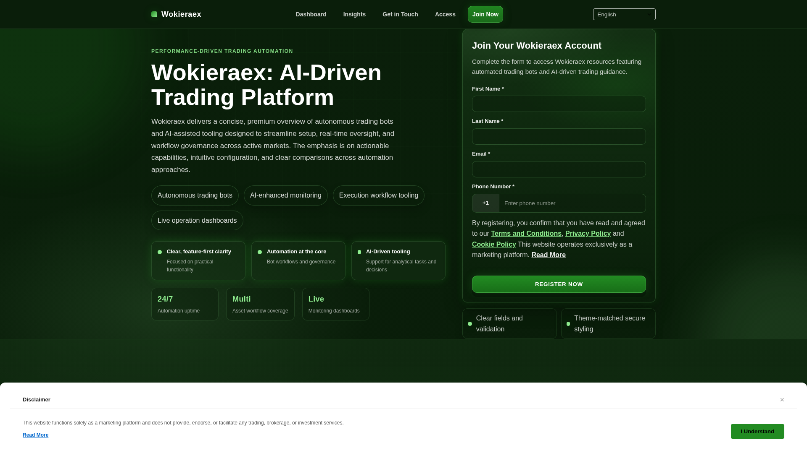Click the Wokieraex green logo square
The width and height of the screenshot is (807, 453).
click(x=154, y=14)
